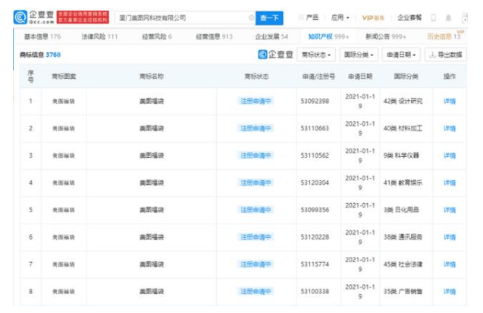Open 详情 for row 2 (53110663)

(450, 128)
